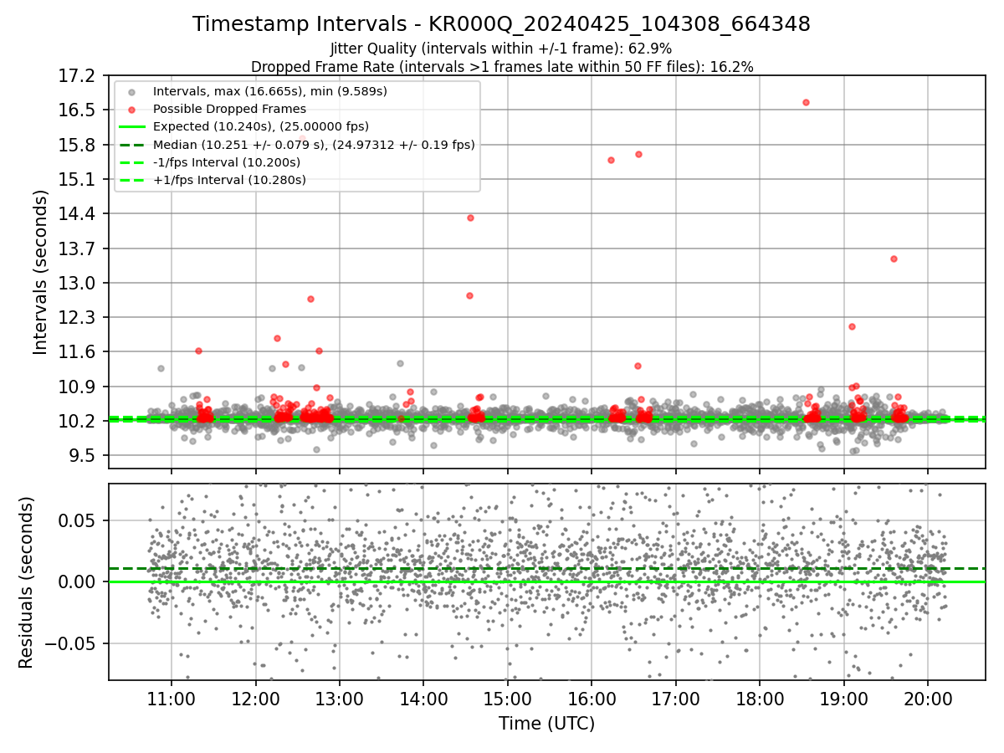Click the dashed dark green median line in residuals plot
This screenshot has width=1004, height=753.
546,568
